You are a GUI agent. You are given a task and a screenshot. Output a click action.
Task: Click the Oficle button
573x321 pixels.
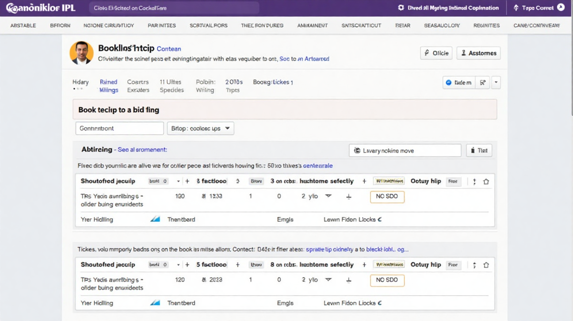[436, 53]
